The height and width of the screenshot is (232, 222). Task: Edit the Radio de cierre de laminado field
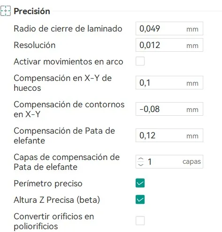(x=169, y=29)
